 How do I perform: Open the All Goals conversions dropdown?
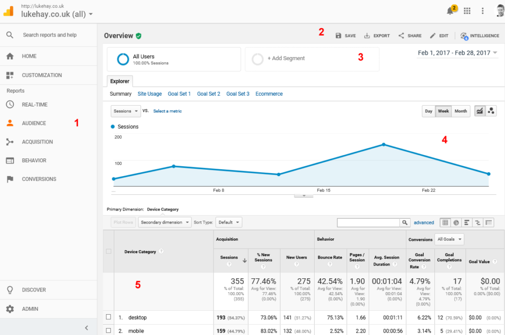pos(450,239)
